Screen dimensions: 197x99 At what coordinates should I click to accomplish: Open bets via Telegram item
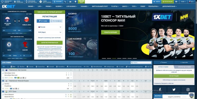point(45,2)
